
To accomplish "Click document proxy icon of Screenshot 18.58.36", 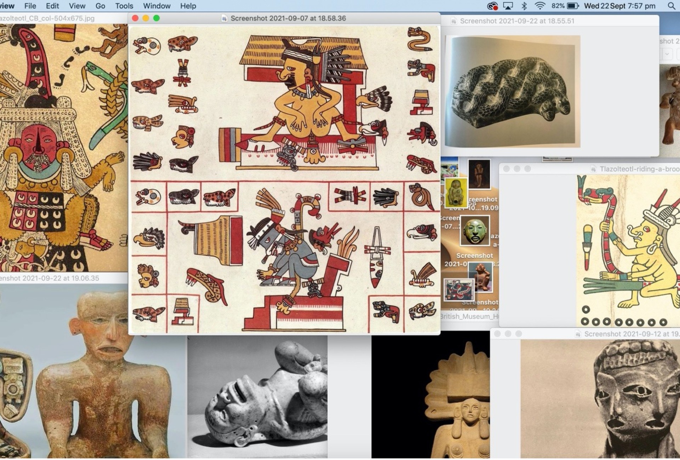I will (x=224, y=18).
